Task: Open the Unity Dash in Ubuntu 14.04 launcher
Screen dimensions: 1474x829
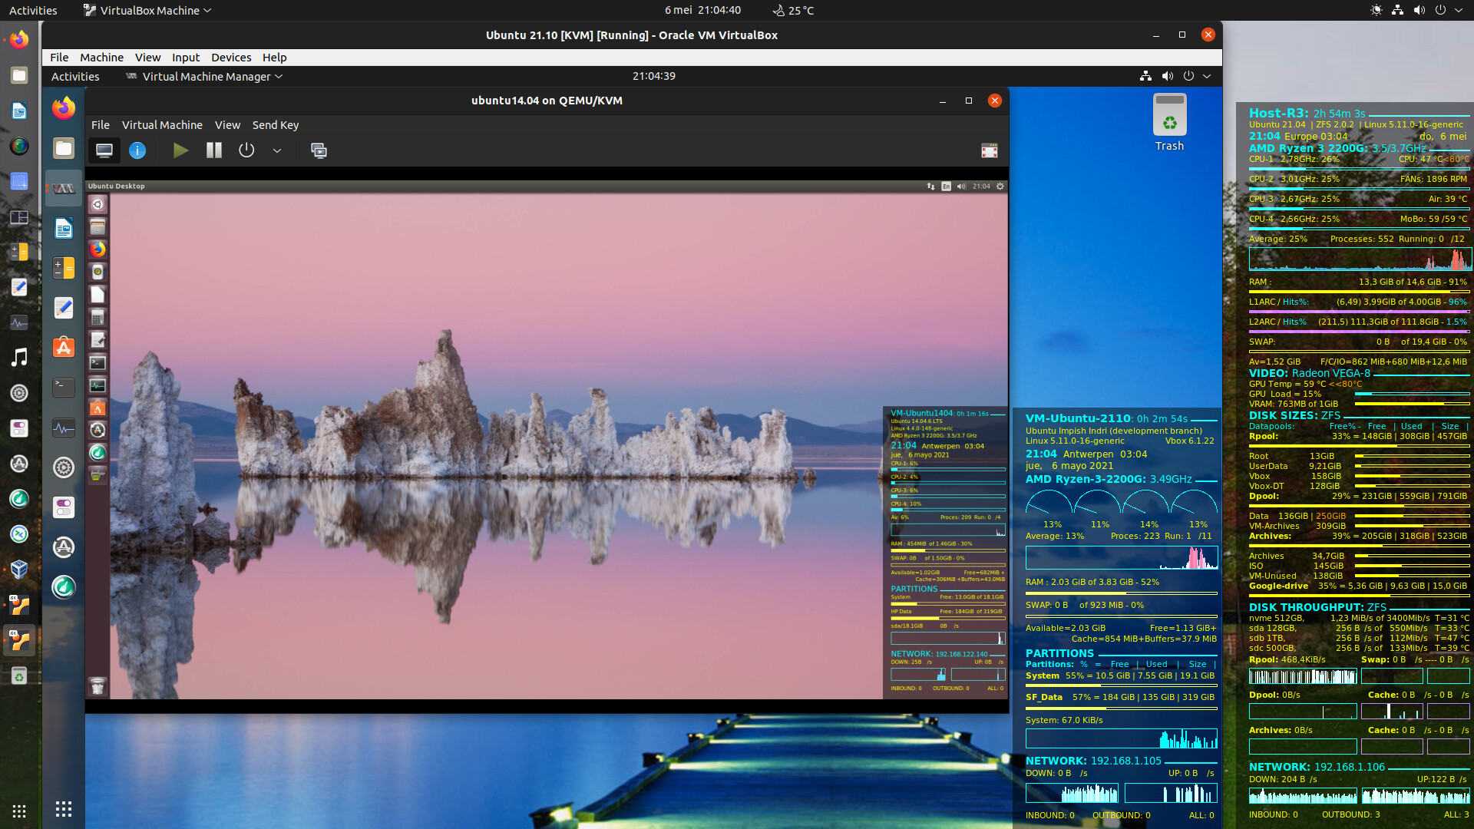Action: [97, 204]
